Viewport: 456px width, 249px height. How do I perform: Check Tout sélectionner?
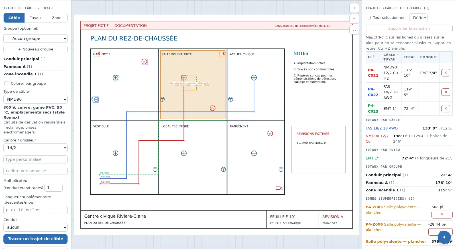coord(369,18)
